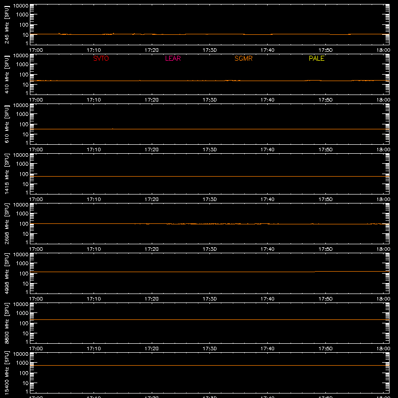Viewport: 398px width, 398px height.
Task: Click the orange SGMR station label
Action: tap(243, 58)
